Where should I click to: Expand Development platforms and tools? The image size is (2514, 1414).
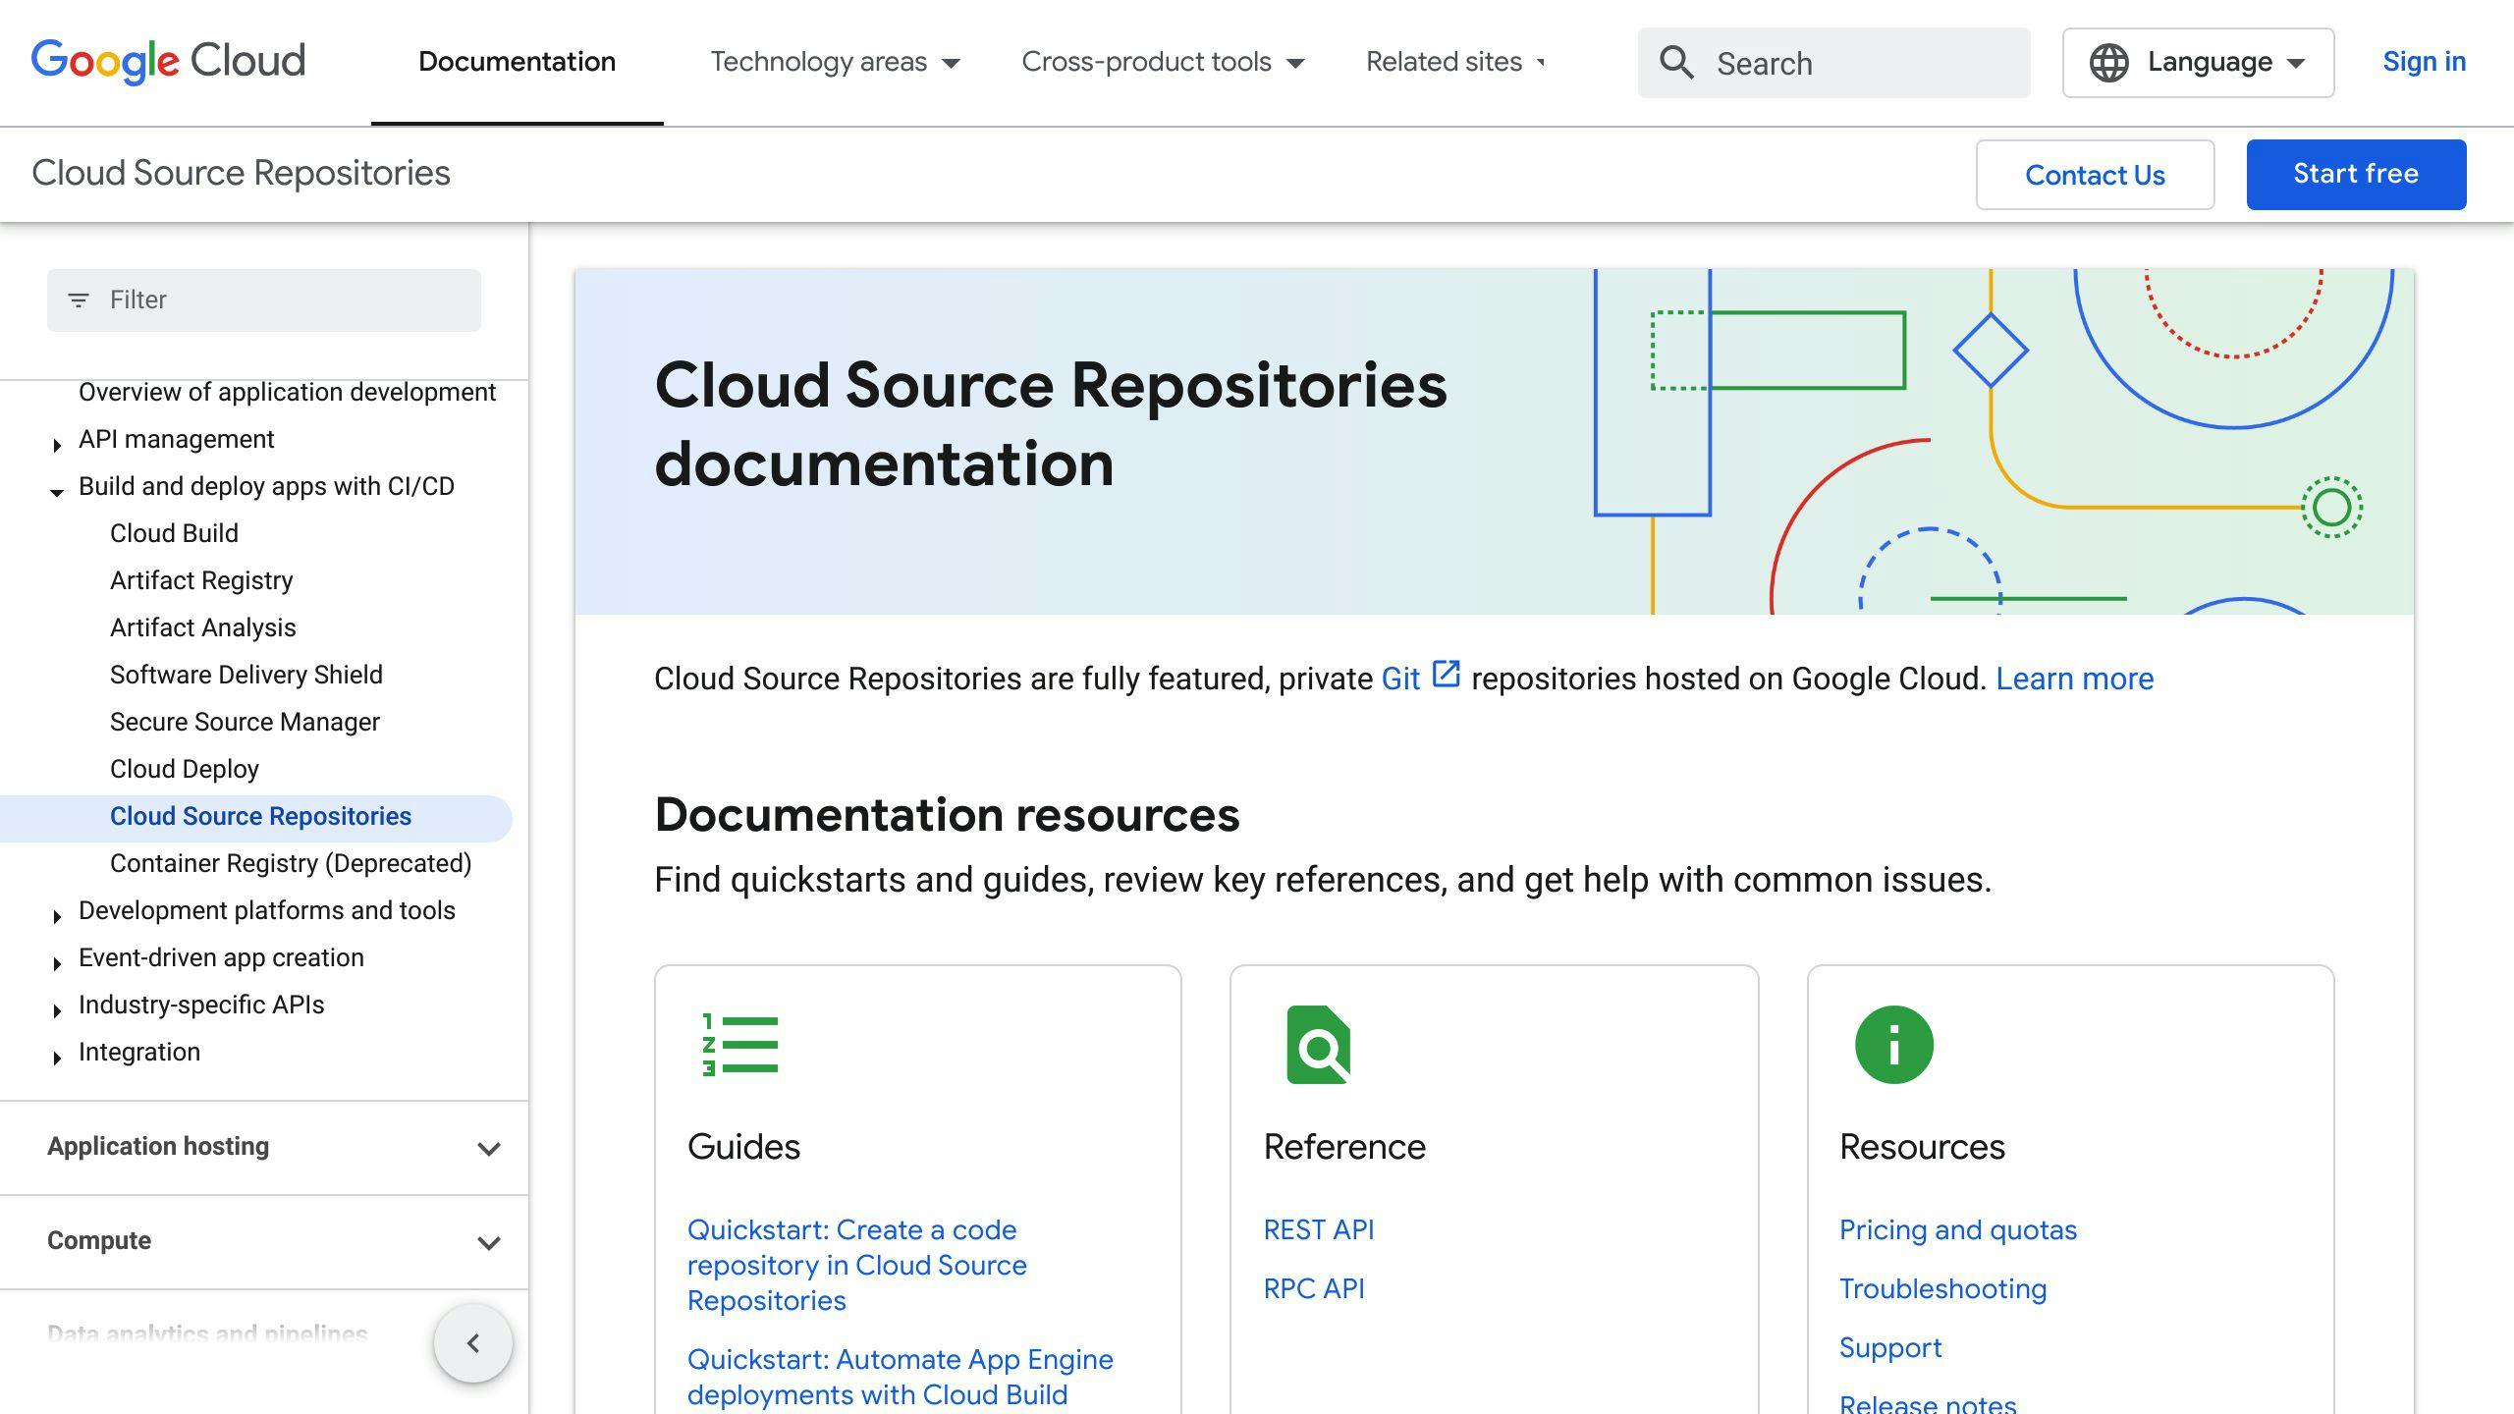[x=57, y=916]
